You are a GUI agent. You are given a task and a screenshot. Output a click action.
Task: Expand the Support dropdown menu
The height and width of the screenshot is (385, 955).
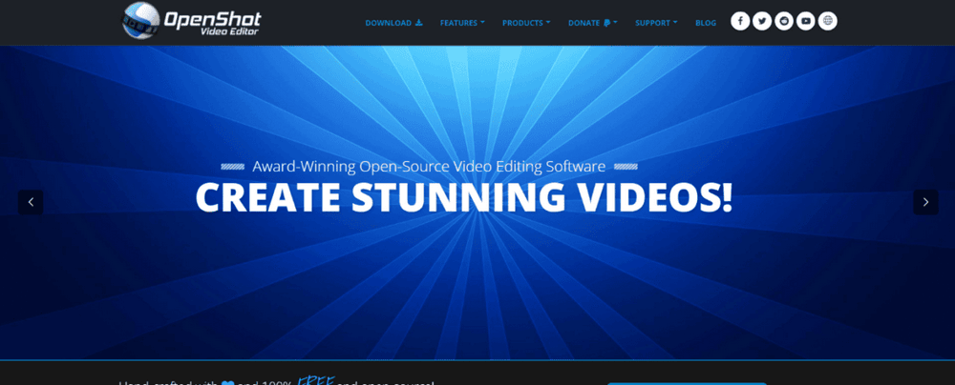coord(656,23)
